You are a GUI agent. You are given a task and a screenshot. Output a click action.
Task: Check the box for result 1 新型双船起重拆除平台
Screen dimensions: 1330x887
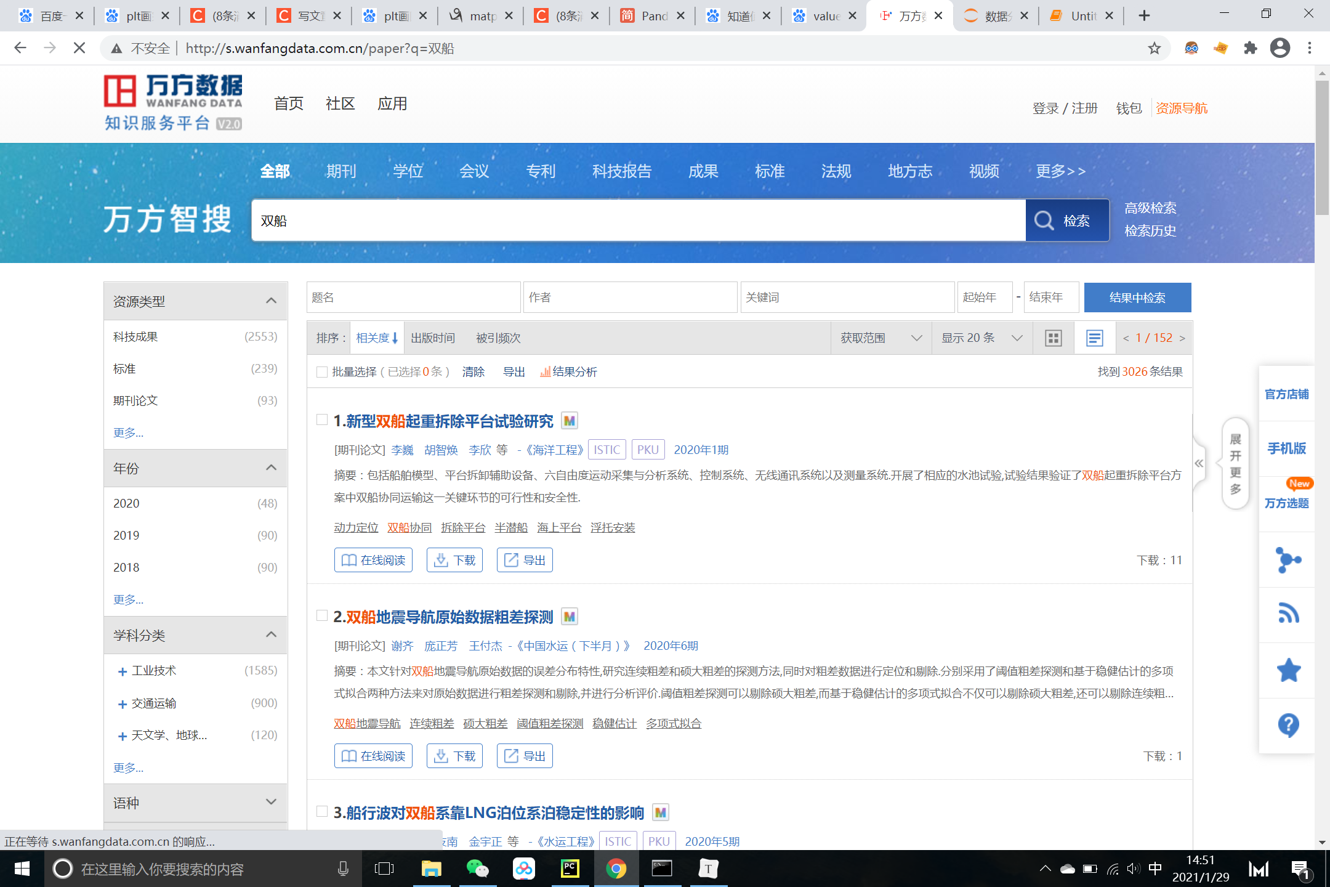pyautogui.click(x=321, y=419)
